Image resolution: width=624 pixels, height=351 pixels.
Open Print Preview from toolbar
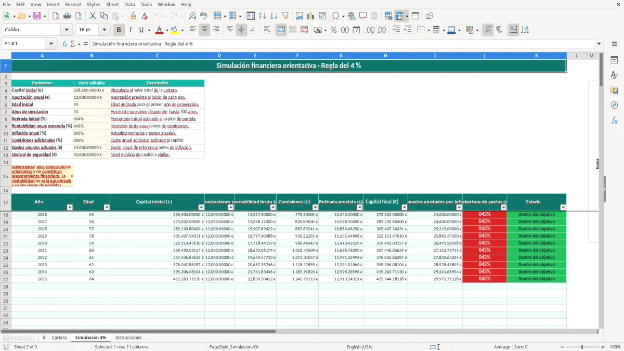[x=78, y=16]
